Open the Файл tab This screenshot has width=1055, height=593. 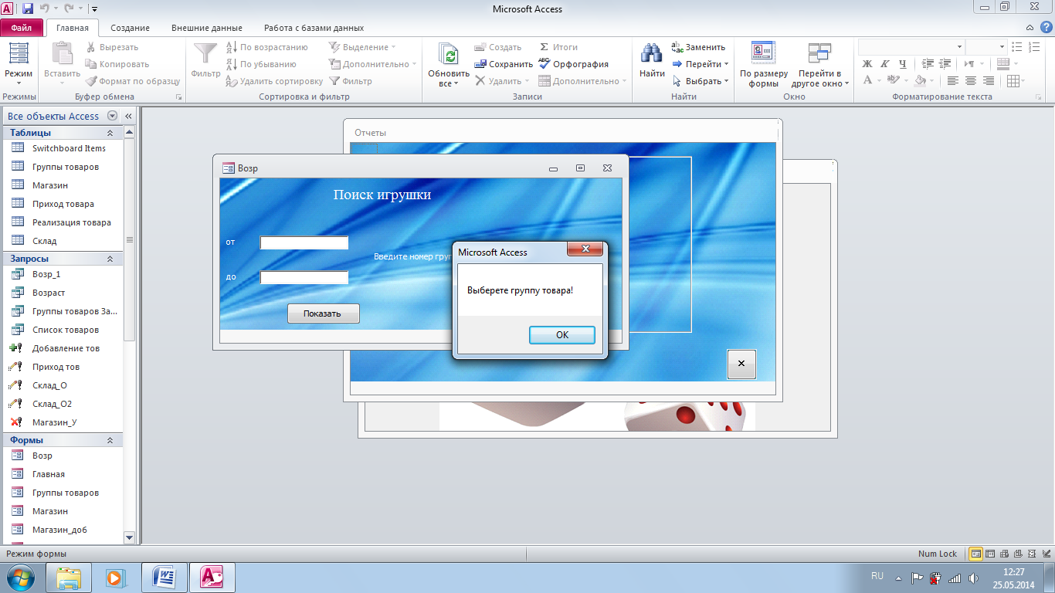[x=22, y=28]
